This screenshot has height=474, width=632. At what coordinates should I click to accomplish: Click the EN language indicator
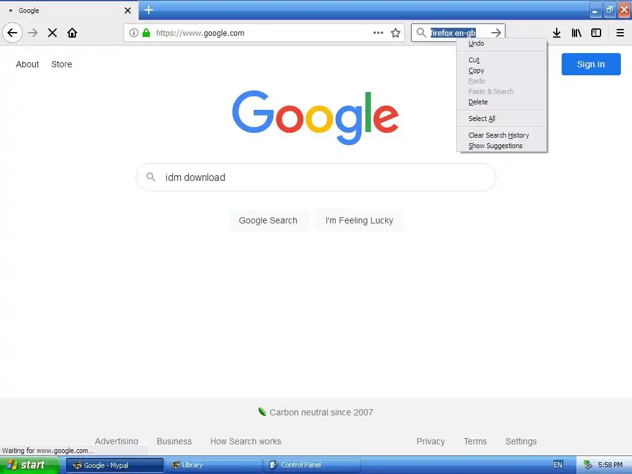[x=557, y=465]
